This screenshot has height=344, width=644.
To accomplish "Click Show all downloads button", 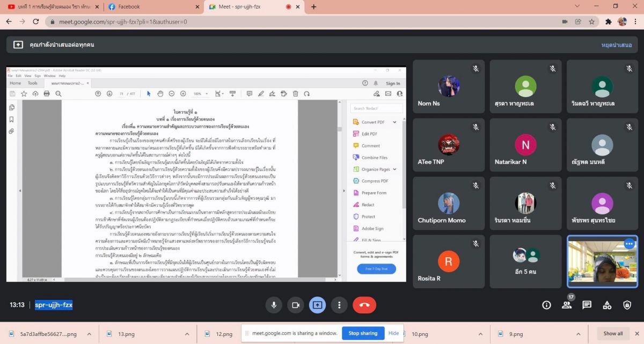I will point(613,333).
